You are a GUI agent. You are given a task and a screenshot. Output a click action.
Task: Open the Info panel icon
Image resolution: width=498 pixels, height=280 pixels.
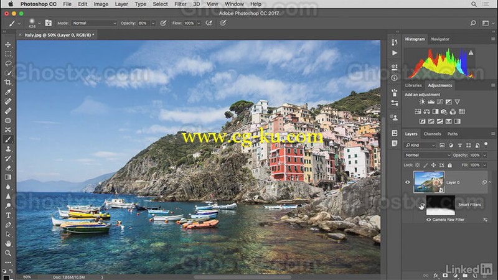[x=395, y=78]
